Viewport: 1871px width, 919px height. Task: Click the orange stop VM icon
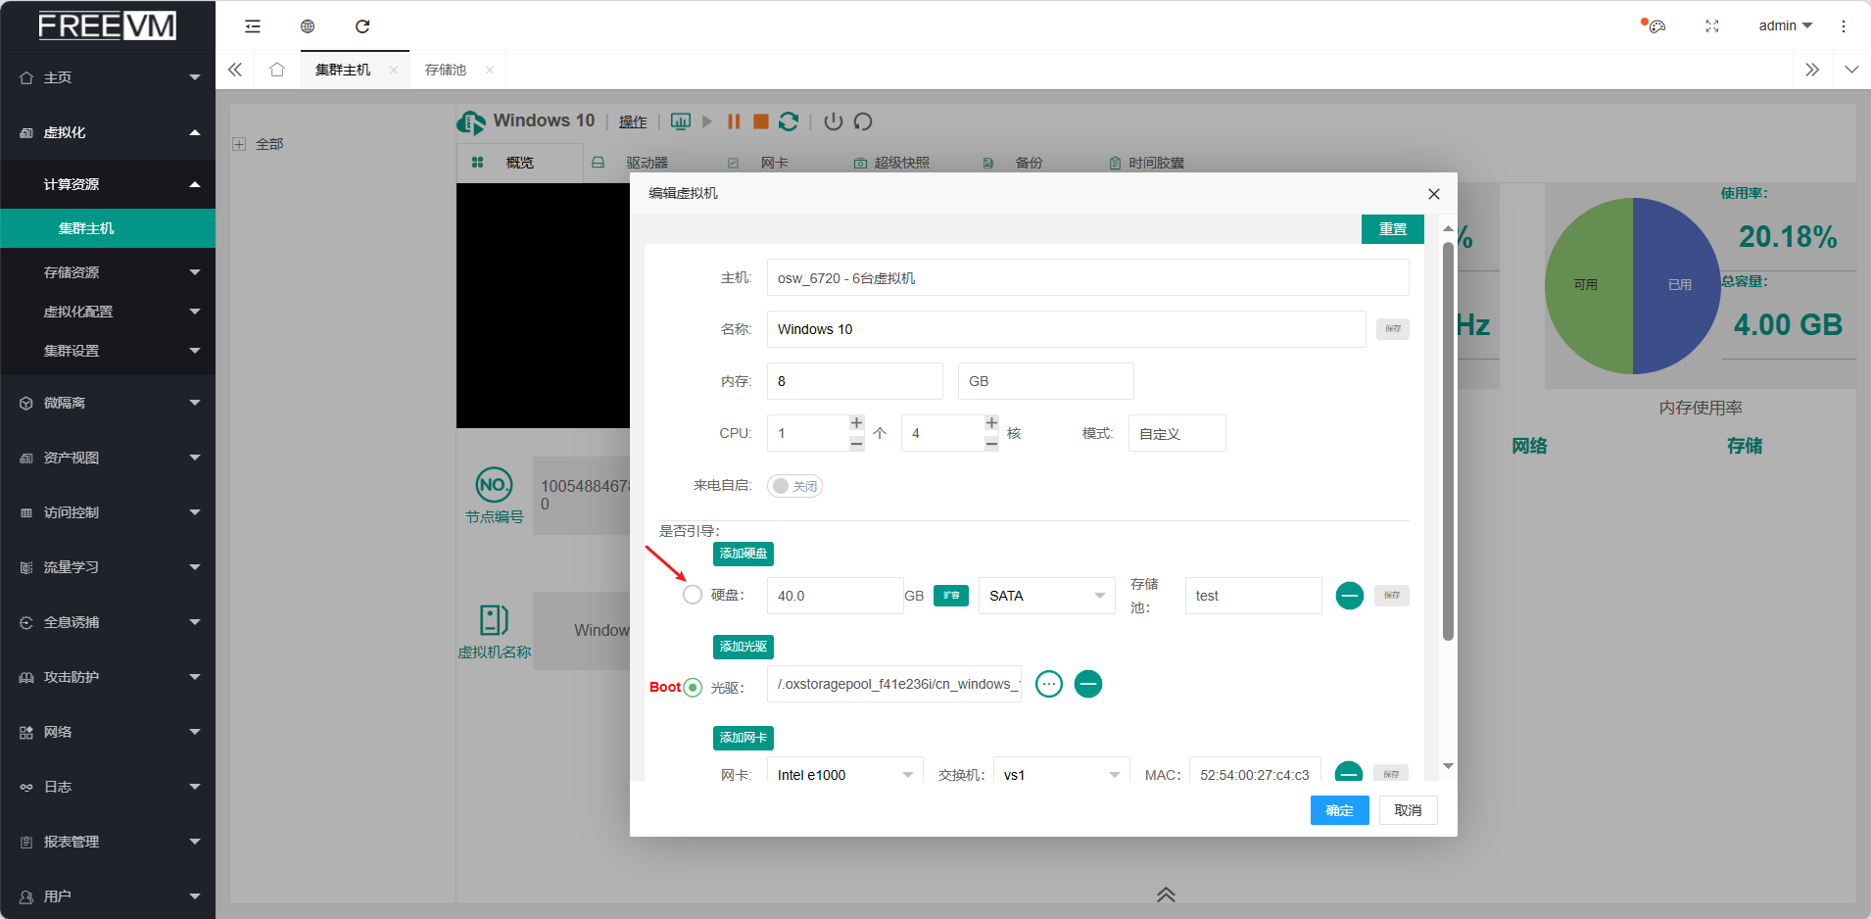[760, 121]
